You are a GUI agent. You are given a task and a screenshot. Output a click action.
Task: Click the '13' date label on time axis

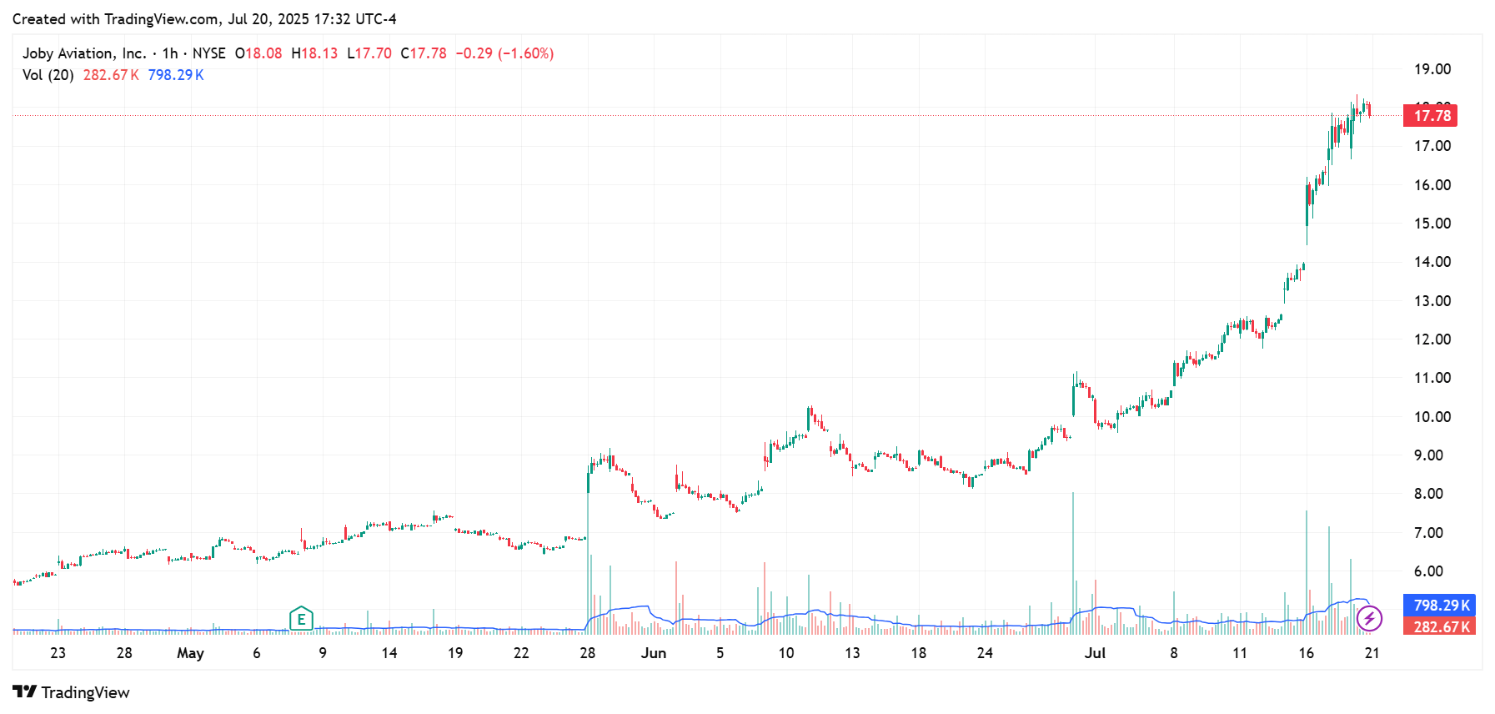pyautogui.click(x=852, y=653)
